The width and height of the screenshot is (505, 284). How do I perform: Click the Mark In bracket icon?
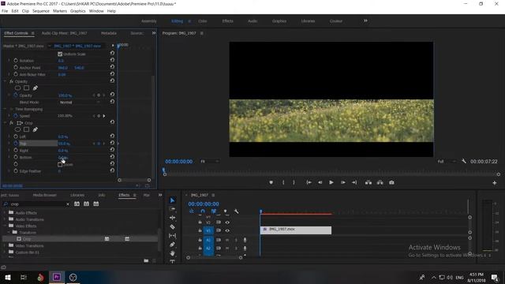[283, 182]
